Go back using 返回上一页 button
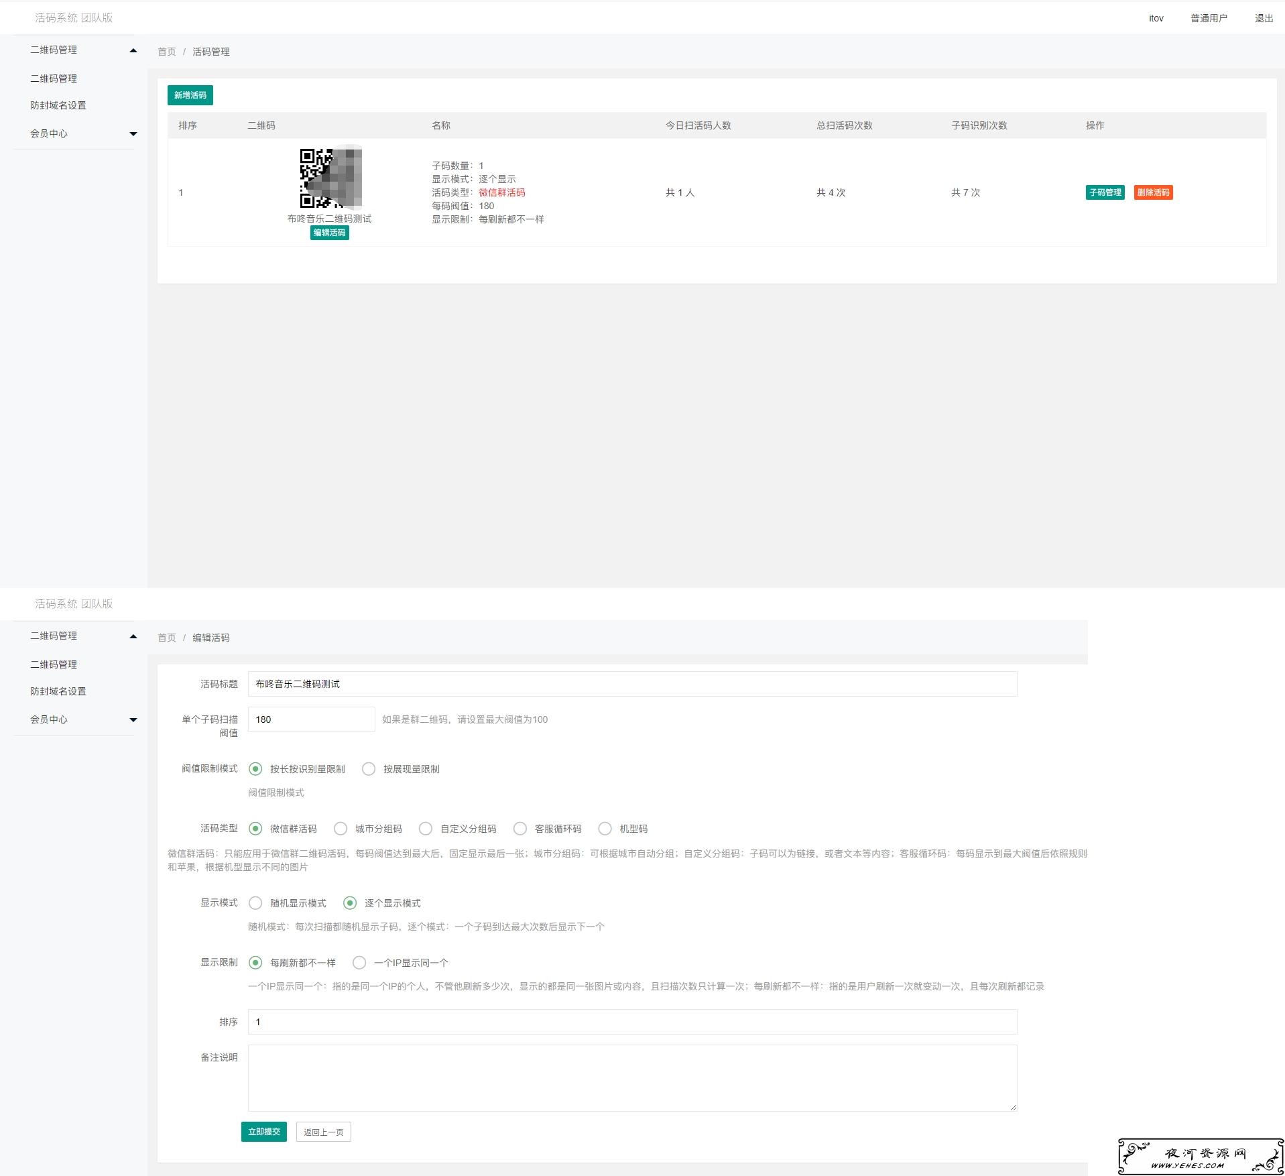Image resolution: width=1285 pixels, height=1176 pixels. point(323,1132)
